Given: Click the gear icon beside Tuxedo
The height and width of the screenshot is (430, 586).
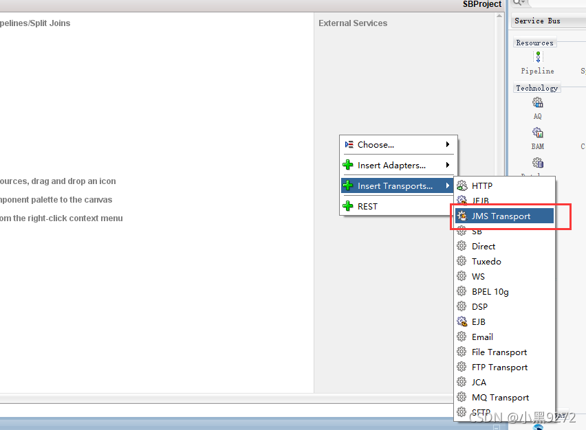Looking at the screenshot, I should (462, 261).
